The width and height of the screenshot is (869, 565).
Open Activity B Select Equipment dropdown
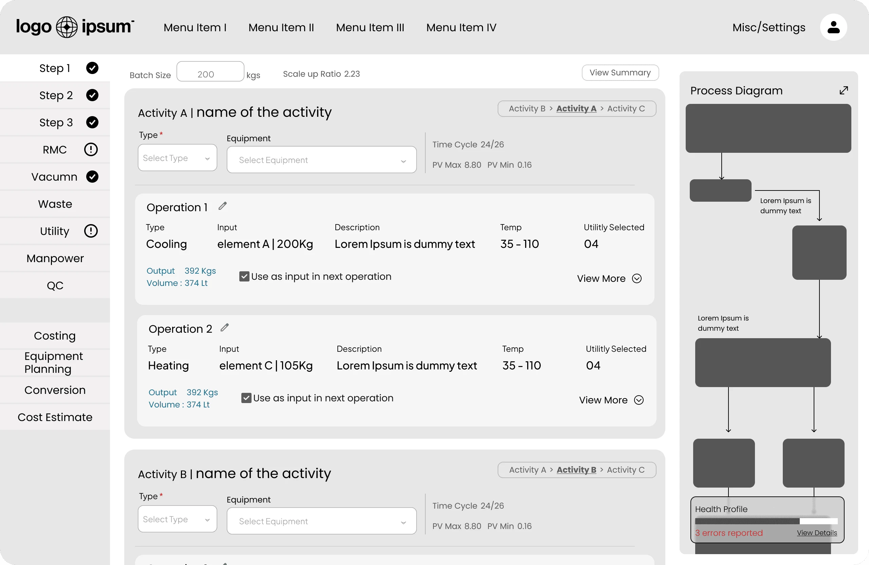[321, 521]
